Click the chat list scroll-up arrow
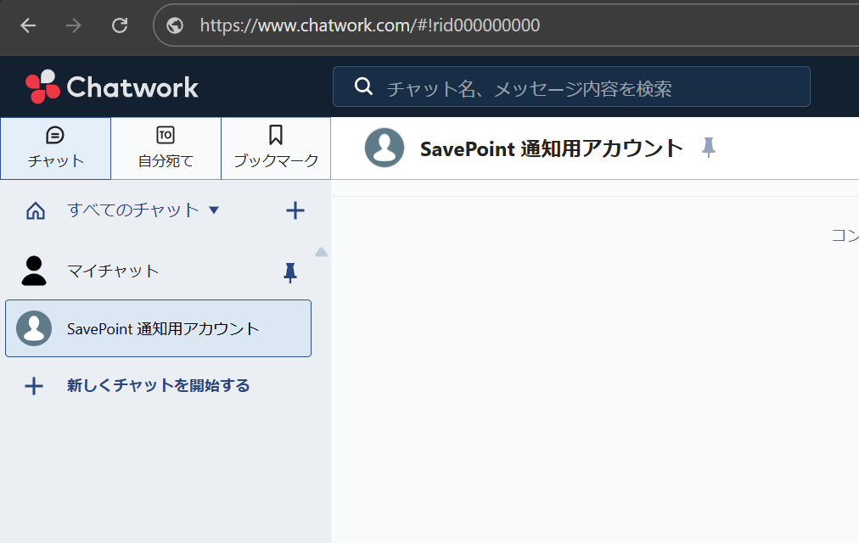The width and height of the screenshot is (859, 543). click(x=321, y=252)
